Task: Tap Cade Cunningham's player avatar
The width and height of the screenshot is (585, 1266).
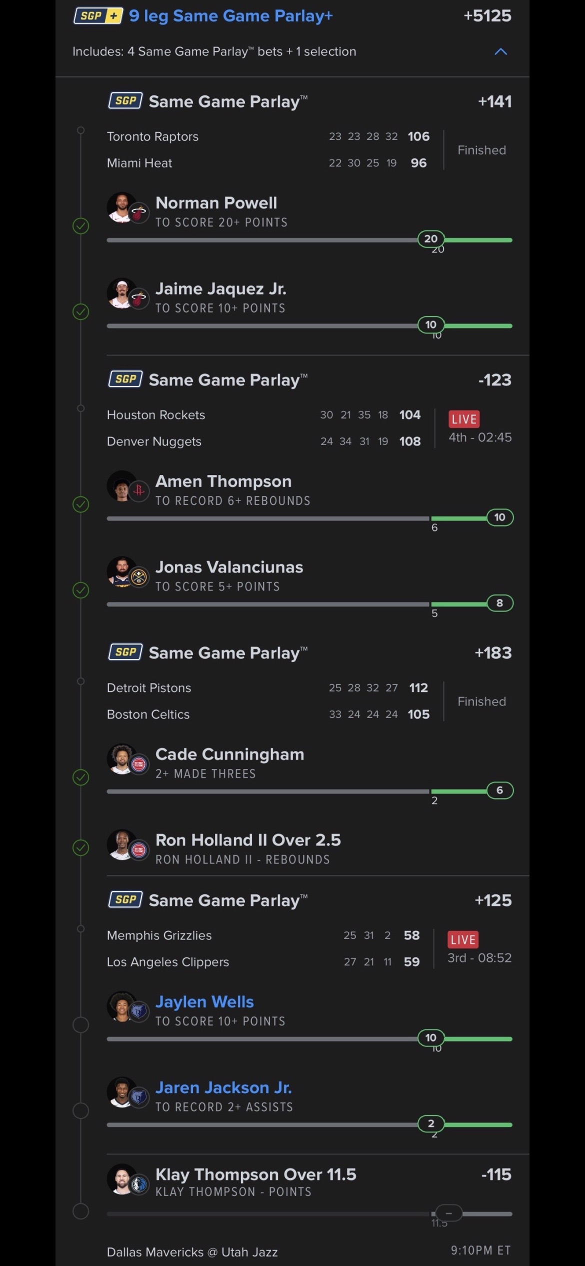Action: click(x=121, y=759)
